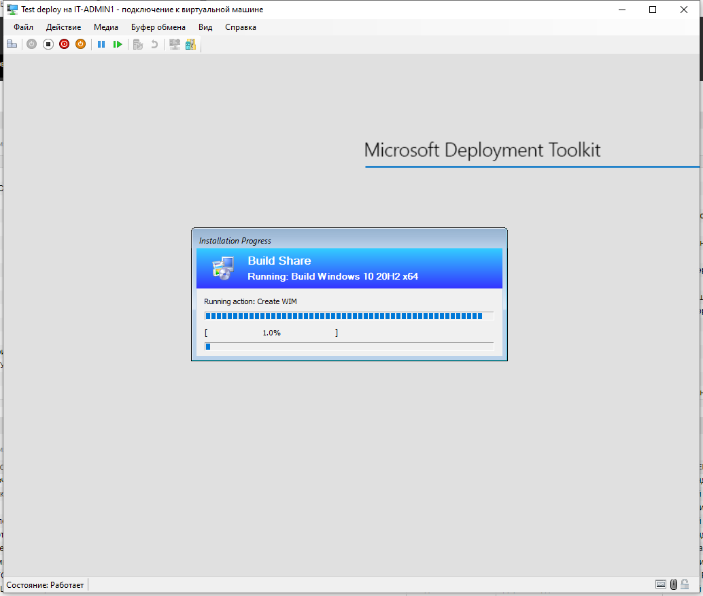Click the 'Состояние: Работает' status text
The image size is (703, 596).
(x=45, y=585)
